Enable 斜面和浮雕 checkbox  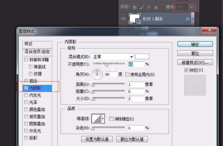click(26, 59)
